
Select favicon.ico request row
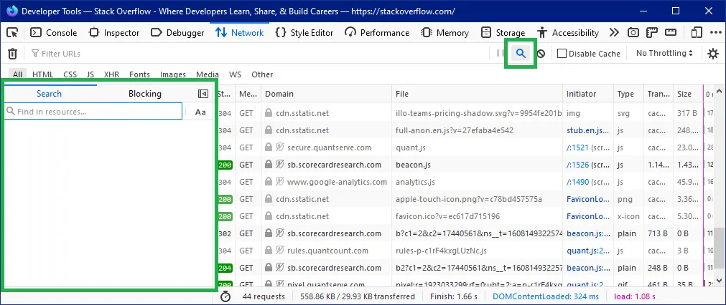(x=466, y=216)
